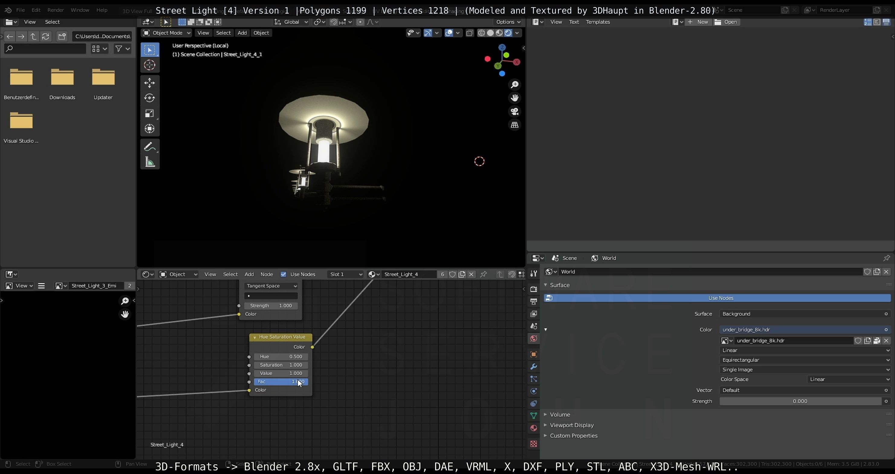Open the Templates menu in text editor
Image resolution: width=895 pixels, height=474 pixels.
(x=598, y=22)
